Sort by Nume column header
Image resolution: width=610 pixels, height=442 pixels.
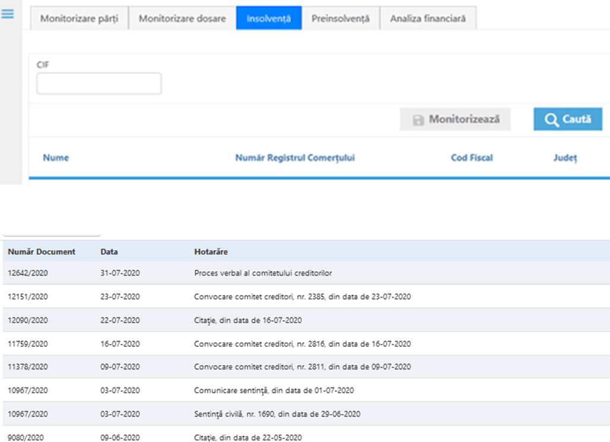(x=56, y=158)
